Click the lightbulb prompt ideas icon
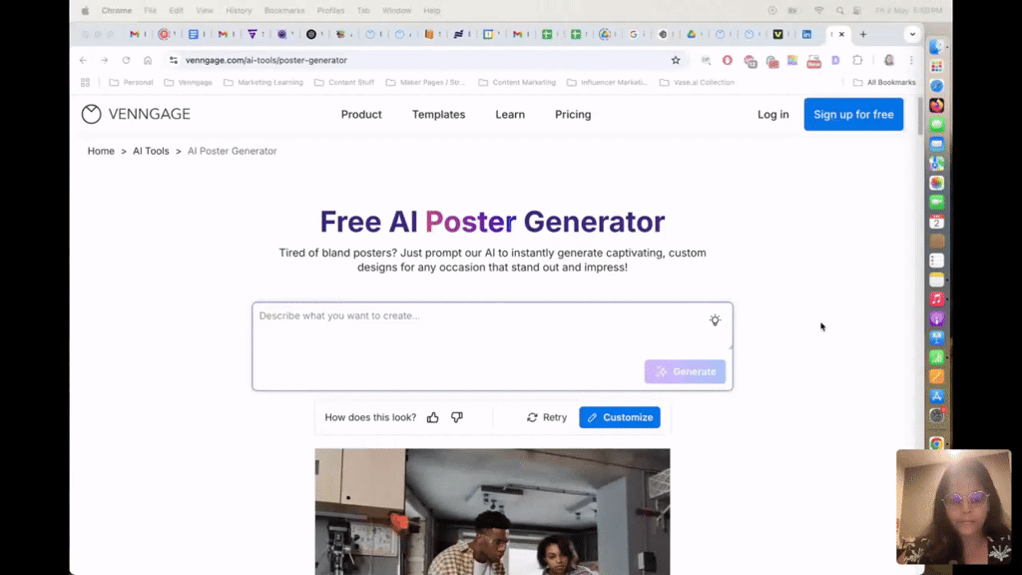Viewport: 1022px width, 575px height. [715, 320]
